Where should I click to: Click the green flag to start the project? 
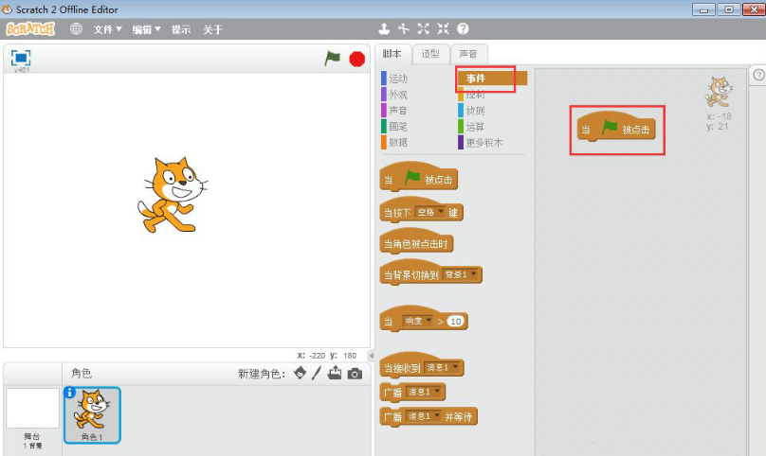tap(332, 59)
